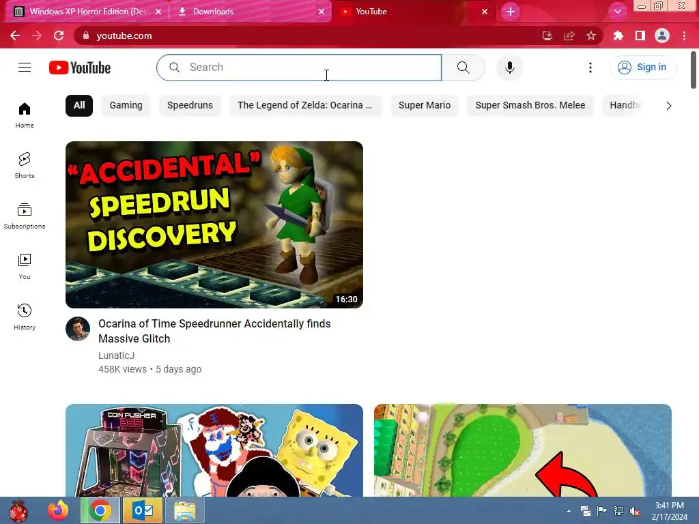699x524 pixels.
Task: Click the muted volume tray icon
Action: (635, 511)
